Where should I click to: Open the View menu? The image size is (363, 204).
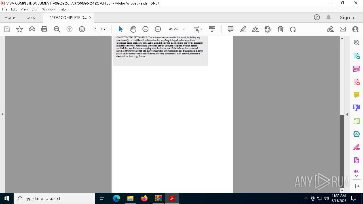pos(24,9)
